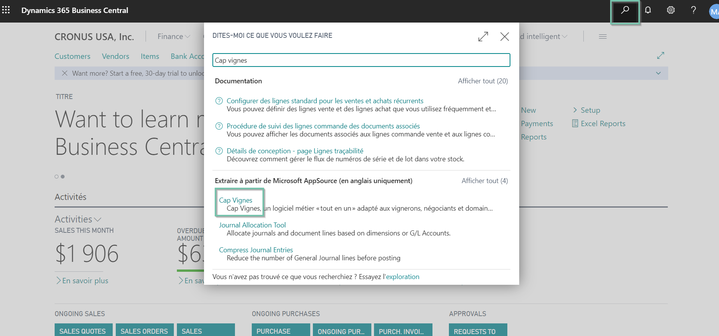Expand the search dialog to full size
Image resolution: width=719 pixels, height=336 pixels.
pyautogui.click(x=483, y=36)
